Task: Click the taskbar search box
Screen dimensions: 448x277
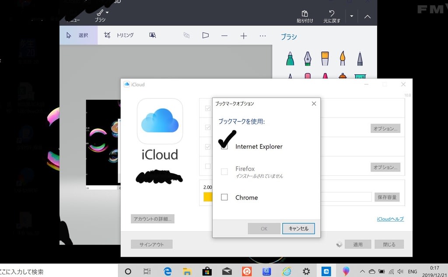Action: tap(59, 271)
